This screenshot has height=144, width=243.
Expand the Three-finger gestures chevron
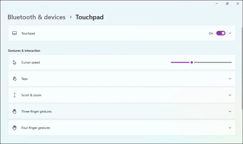pos(230,111)
